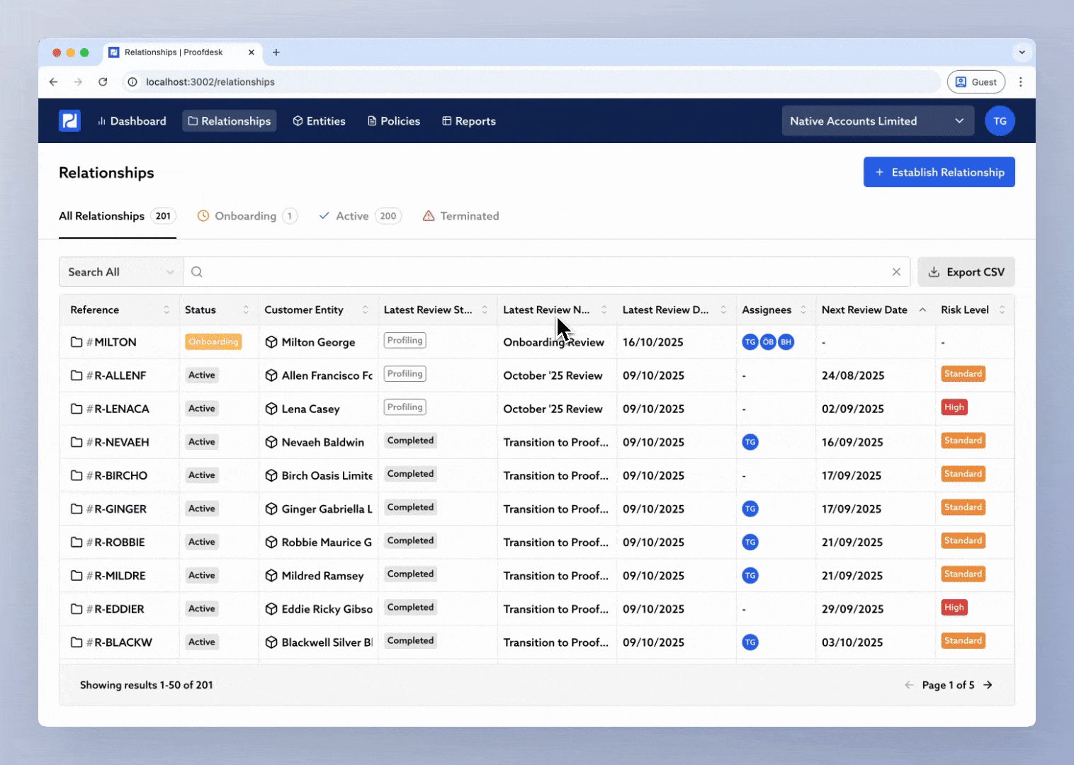Clear the search field with X icon

pos(896,272)
